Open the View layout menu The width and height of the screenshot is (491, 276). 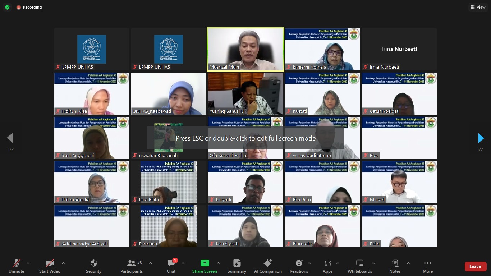click(x=478, y=7)
